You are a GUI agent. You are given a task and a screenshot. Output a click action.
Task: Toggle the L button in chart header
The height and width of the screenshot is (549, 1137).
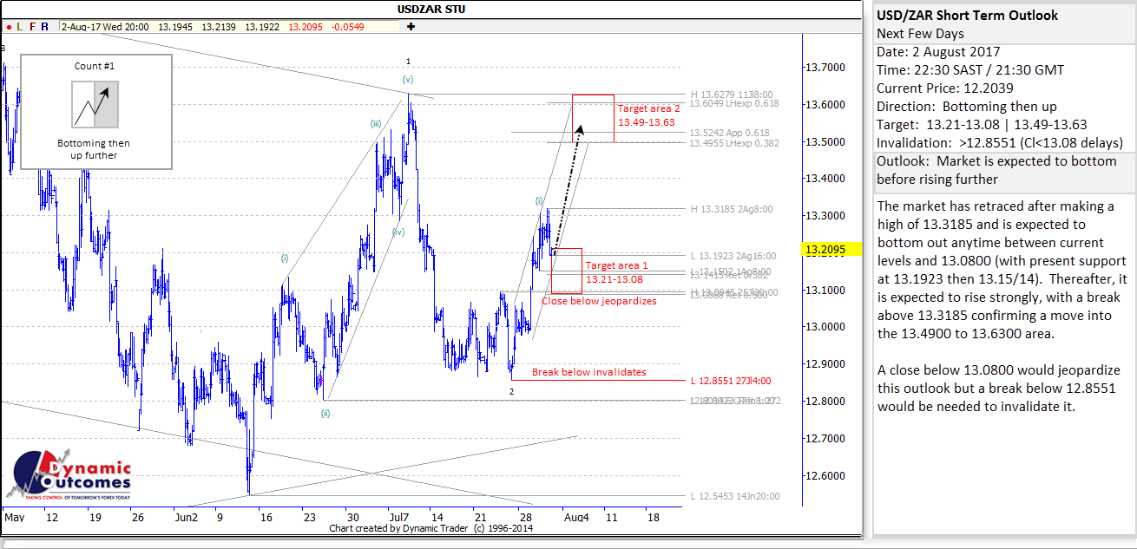click(x=20, y=27)
